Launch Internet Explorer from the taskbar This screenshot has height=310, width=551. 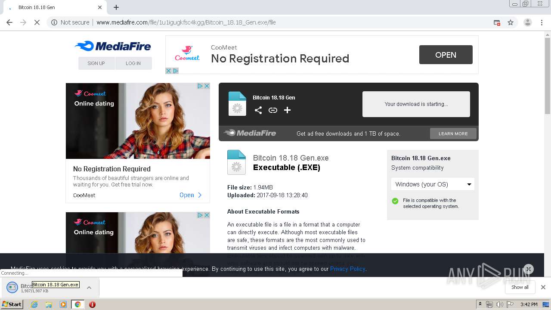point(34,304)
